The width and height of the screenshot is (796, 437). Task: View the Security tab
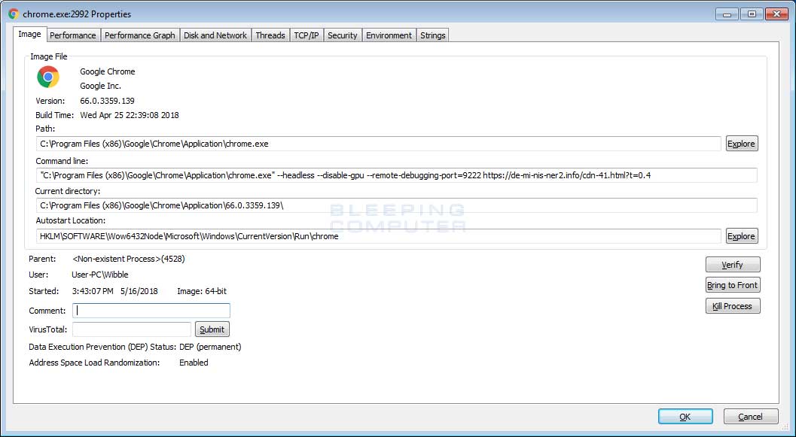coord(342,35)
